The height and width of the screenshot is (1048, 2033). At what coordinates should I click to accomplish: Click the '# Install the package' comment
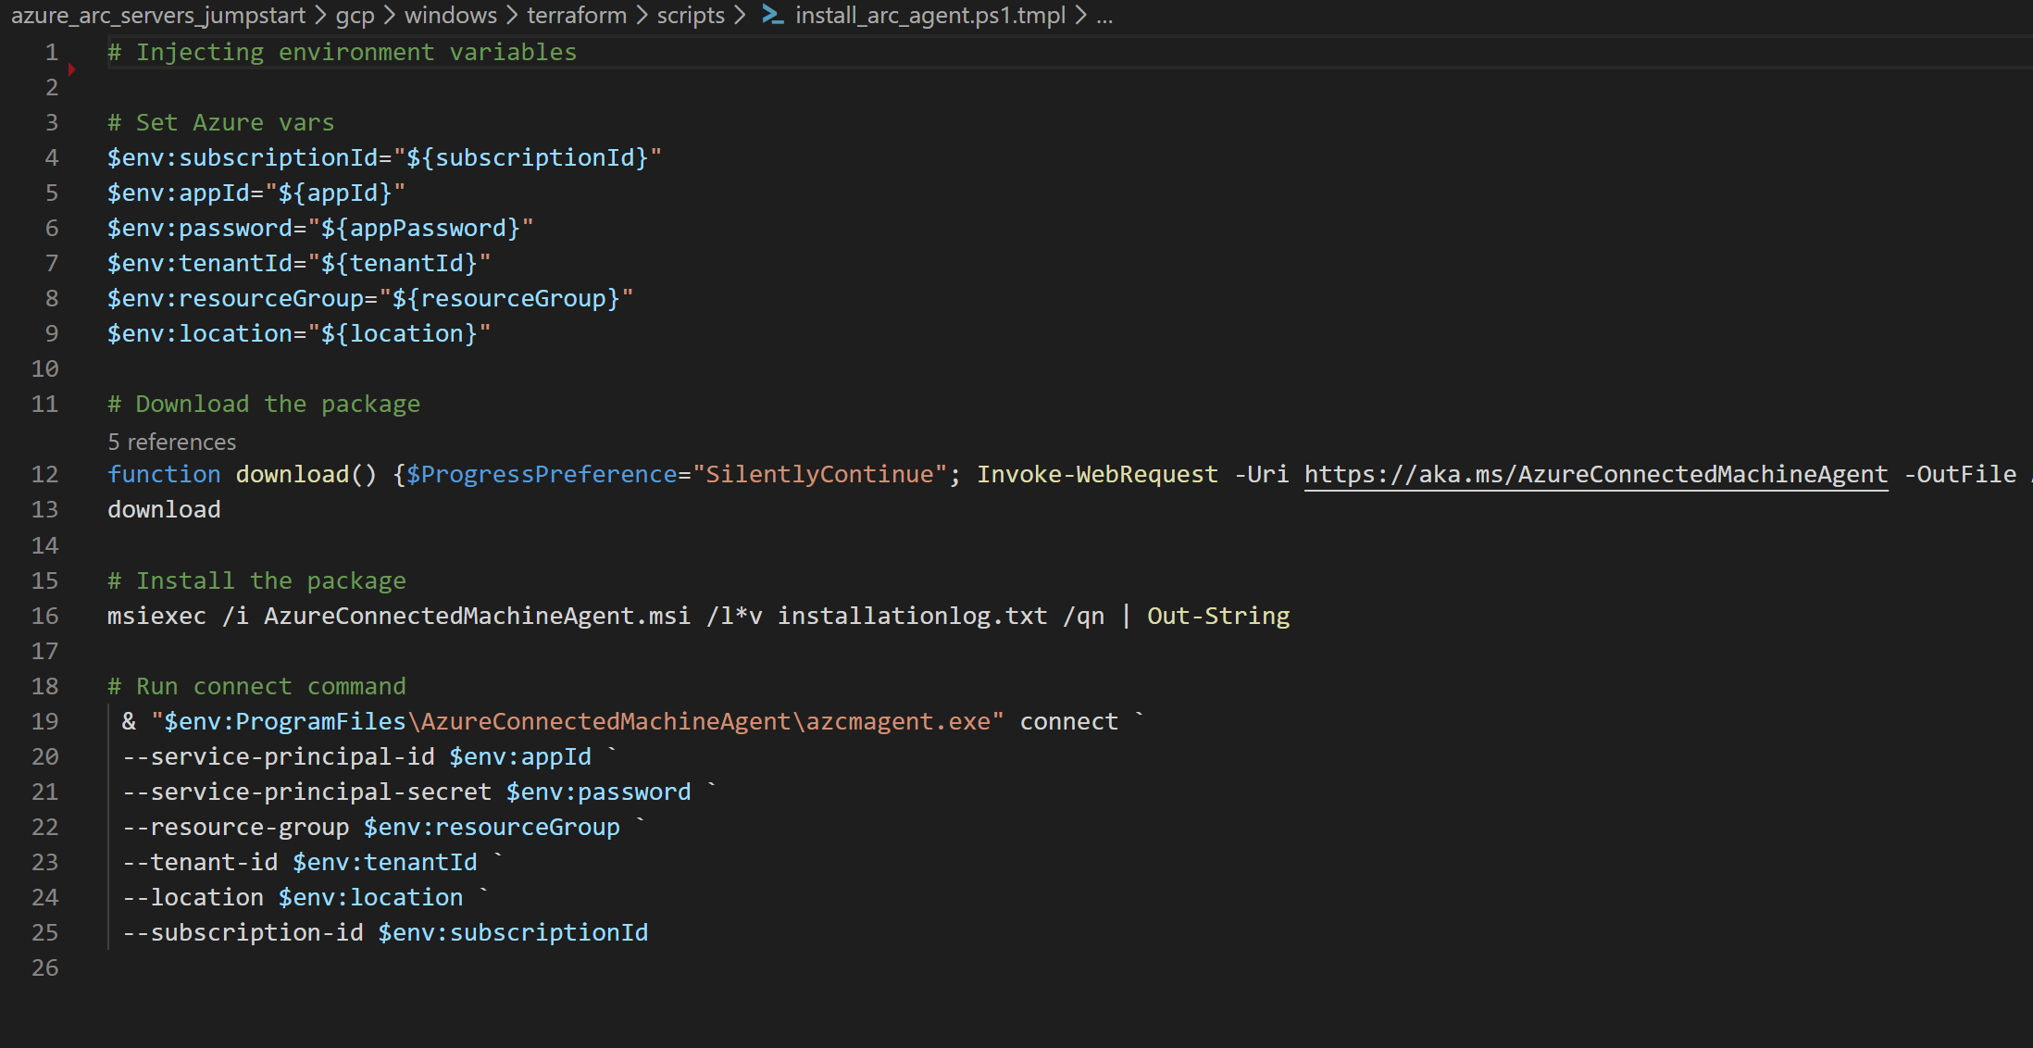tap(256, 580)
